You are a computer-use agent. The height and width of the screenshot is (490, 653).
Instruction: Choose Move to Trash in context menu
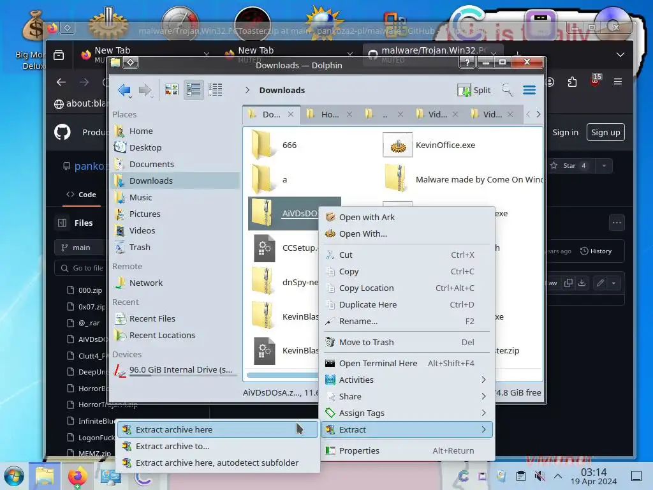(x=407, y=342)
